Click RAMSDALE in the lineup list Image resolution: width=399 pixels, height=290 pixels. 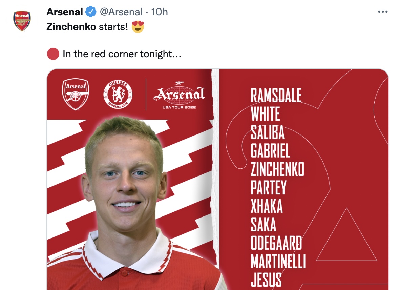click(276, 95)
